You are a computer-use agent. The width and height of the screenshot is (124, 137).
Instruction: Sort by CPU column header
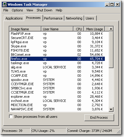click(x=78, y=29)
